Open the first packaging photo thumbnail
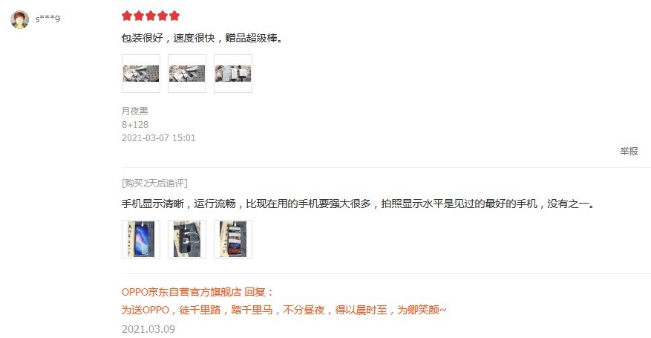The height and width of the screenshot is (338, 651). (x=141, y=74)
